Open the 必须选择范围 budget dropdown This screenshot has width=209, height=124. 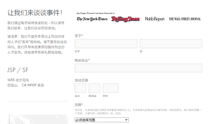click(102, 120)
